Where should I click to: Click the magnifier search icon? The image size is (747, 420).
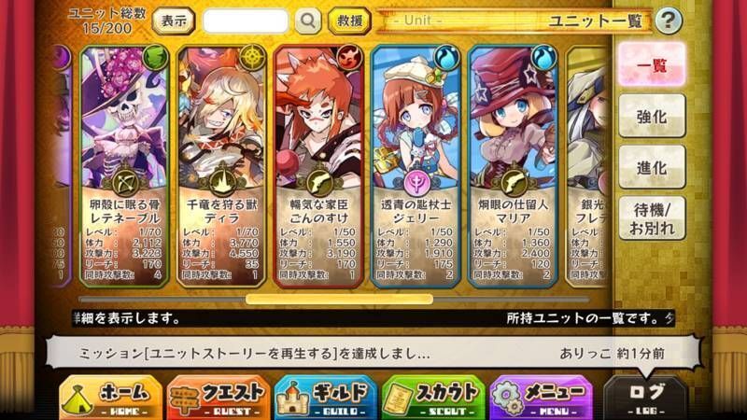[308, 21]
